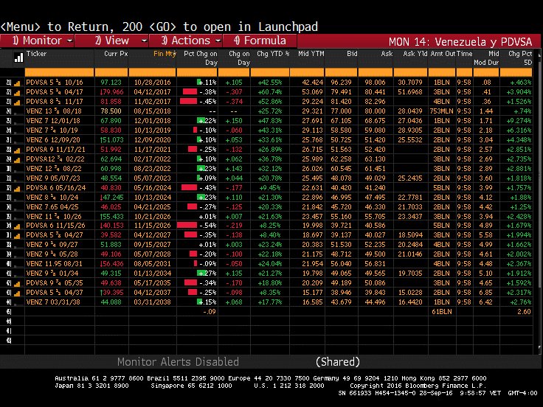Toggle the Monitor Alerts Disabled status
Viewport: 543px width, 407px height.
click(178, 362)
